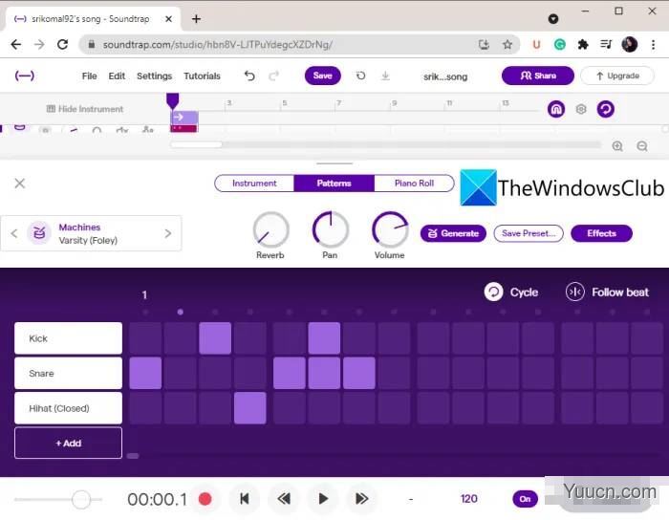
Task: Click the redo arrow icon
Action: point(274,76)
